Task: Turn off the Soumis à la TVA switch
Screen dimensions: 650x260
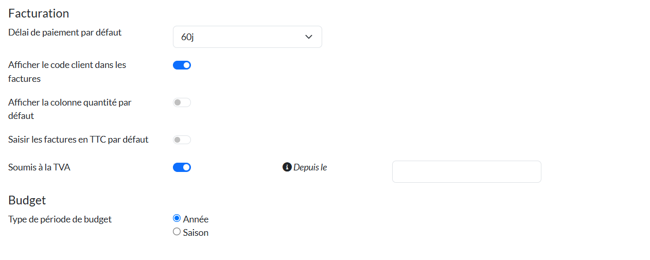Action: pyautogui.click(x=182, y=167)
